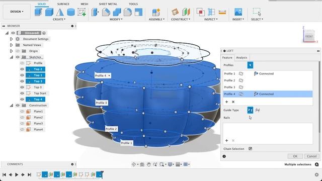The image size is (322, 181).
Task: Expand Document Settings node
Action: (x=11, y=39)
